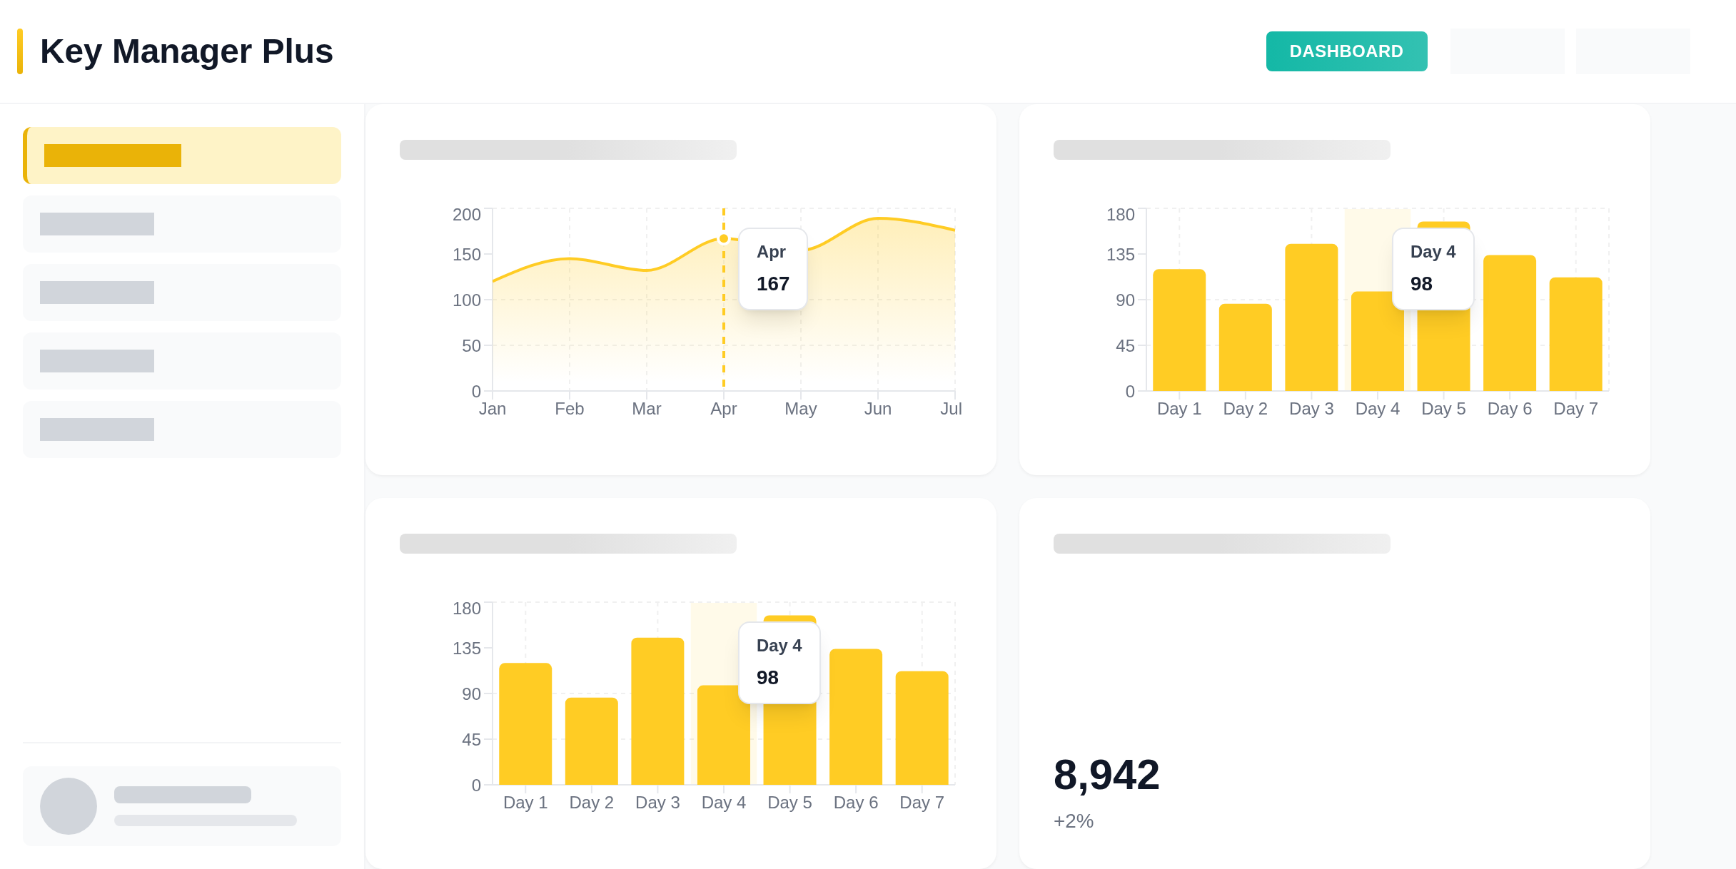Open the fifth sidebar menu item
Viewport: 1736px width, 869px height.
[182, 430]
